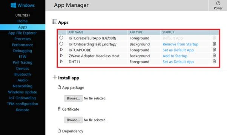
Task: Click Foreground type of DHT11
Action: pyautogui.click(x=140, y=62)
